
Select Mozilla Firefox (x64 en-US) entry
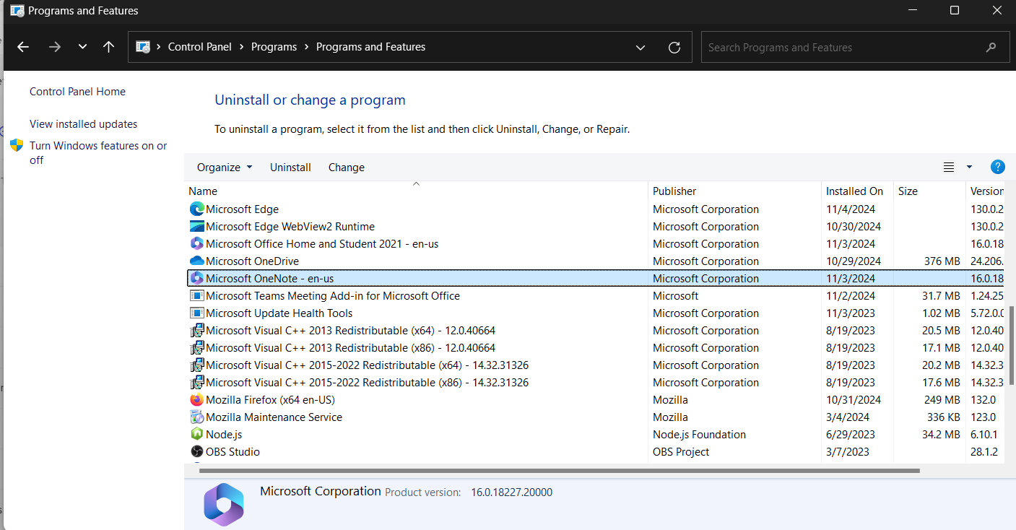click(270, 400)
